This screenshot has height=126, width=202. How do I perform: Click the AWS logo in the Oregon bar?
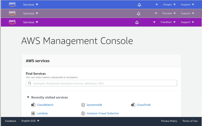12,4
